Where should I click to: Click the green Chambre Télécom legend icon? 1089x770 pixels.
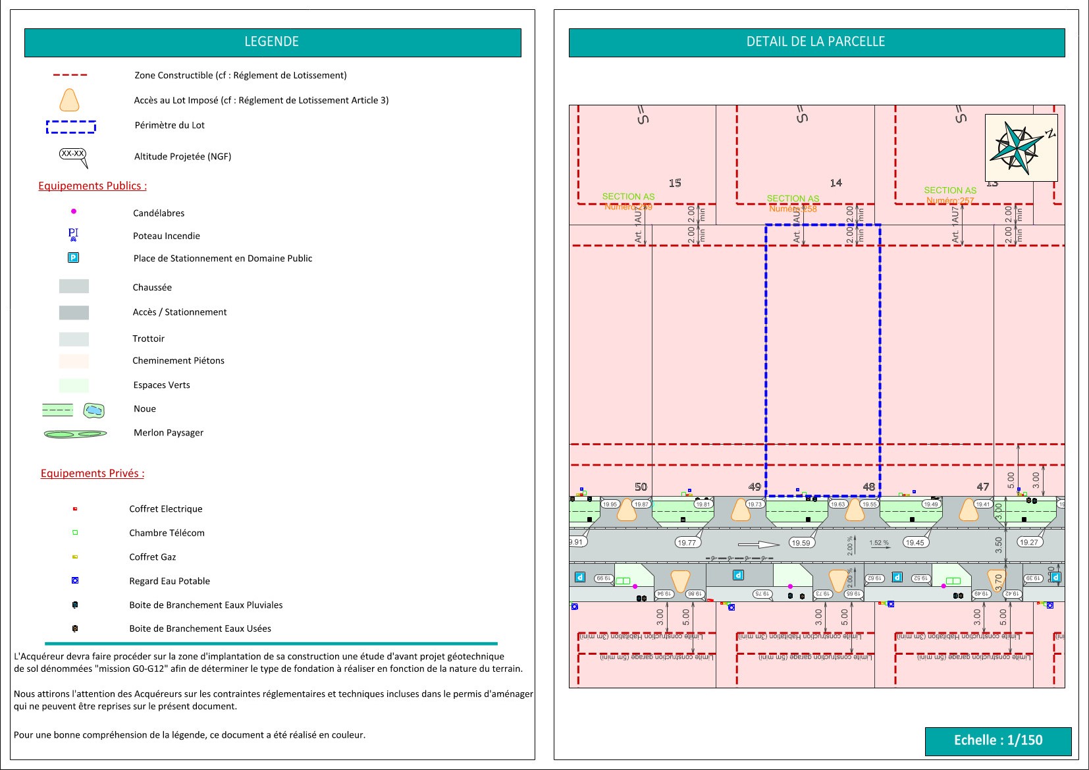[x=75, y=532]
